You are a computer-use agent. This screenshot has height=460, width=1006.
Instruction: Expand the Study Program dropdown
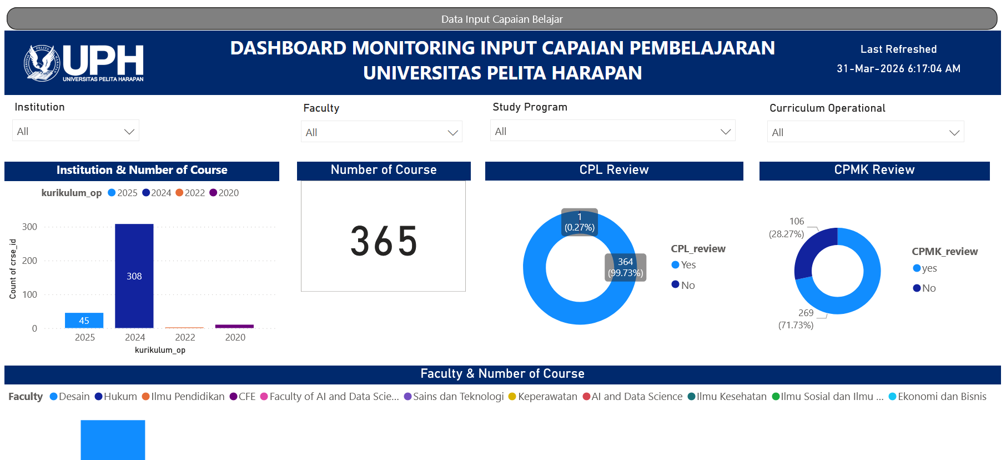[x=612, y=131]
